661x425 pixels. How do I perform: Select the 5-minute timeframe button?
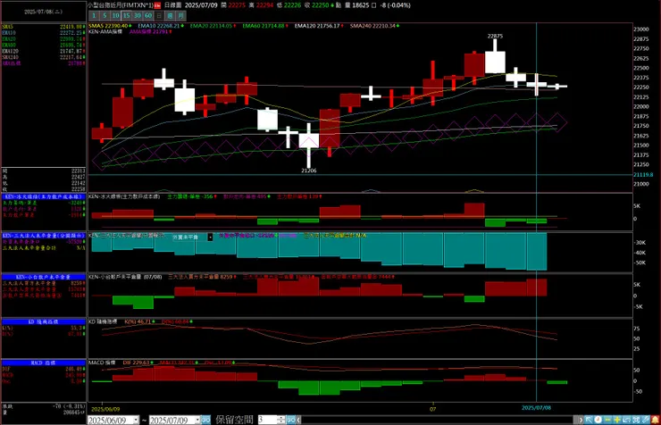[x=105, y=15]
